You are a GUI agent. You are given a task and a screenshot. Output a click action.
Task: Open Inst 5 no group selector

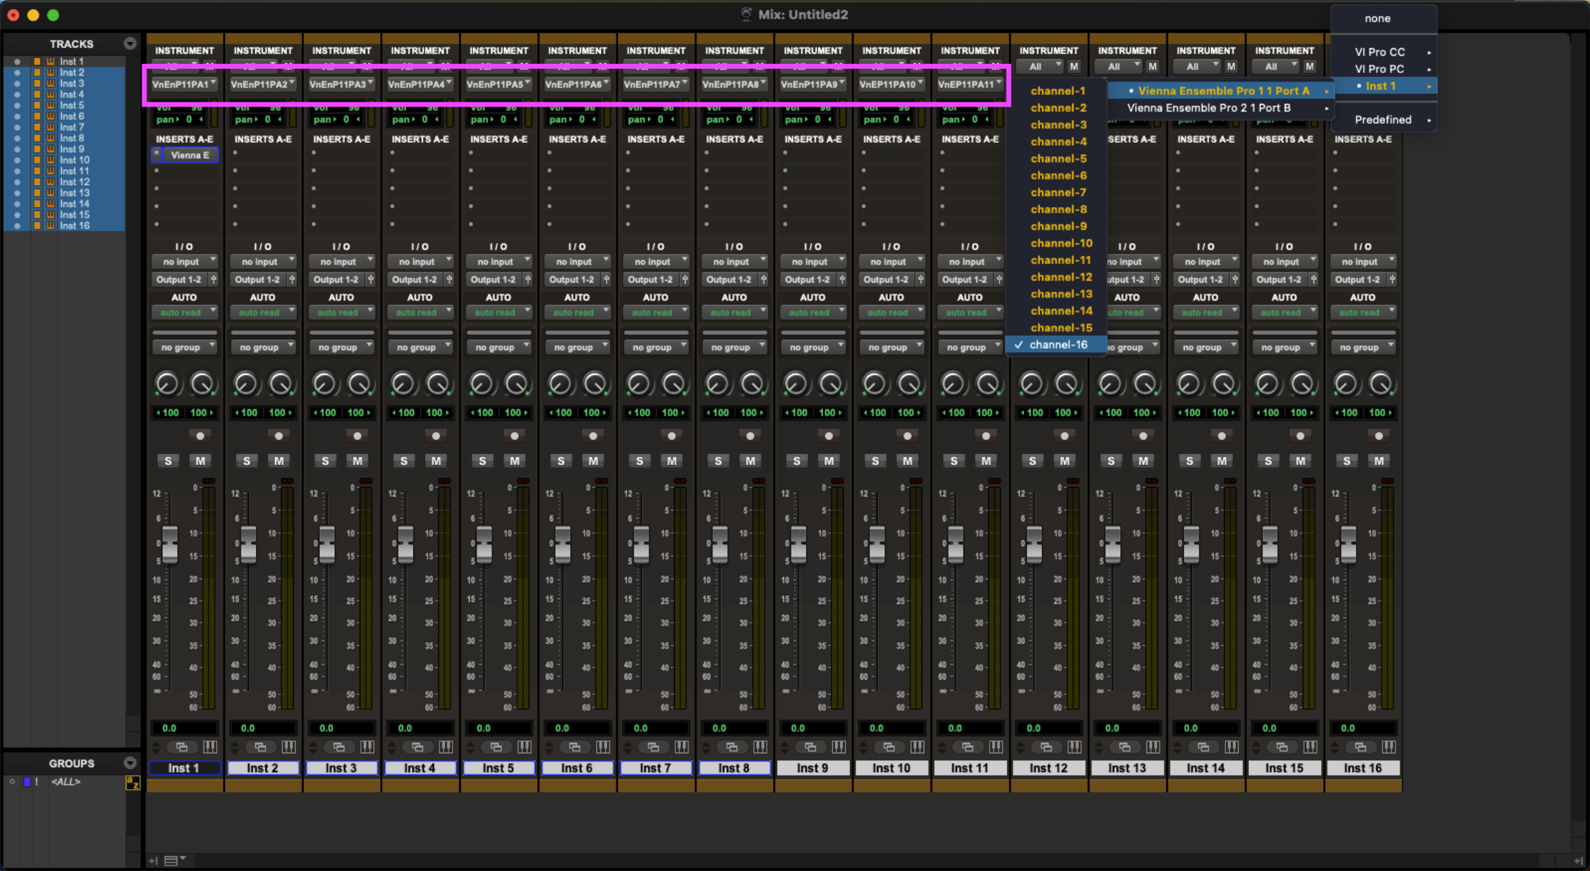pos(498,347)
